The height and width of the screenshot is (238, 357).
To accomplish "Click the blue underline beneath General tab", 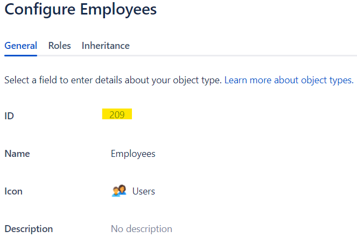I will tap(20, 55).
